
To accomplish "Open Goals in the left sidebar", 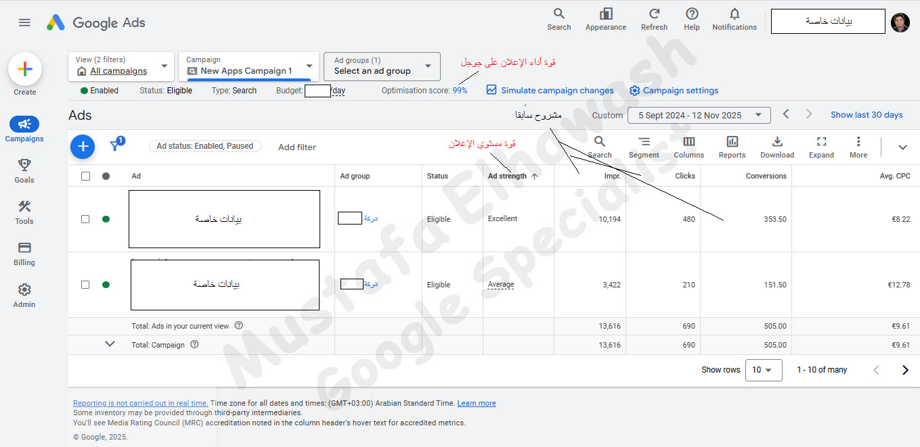I will [24, 170].
